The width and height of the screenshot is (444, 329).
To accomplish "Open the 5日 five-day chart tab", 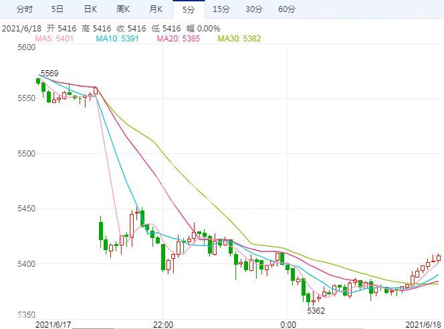I will [58, 9].
